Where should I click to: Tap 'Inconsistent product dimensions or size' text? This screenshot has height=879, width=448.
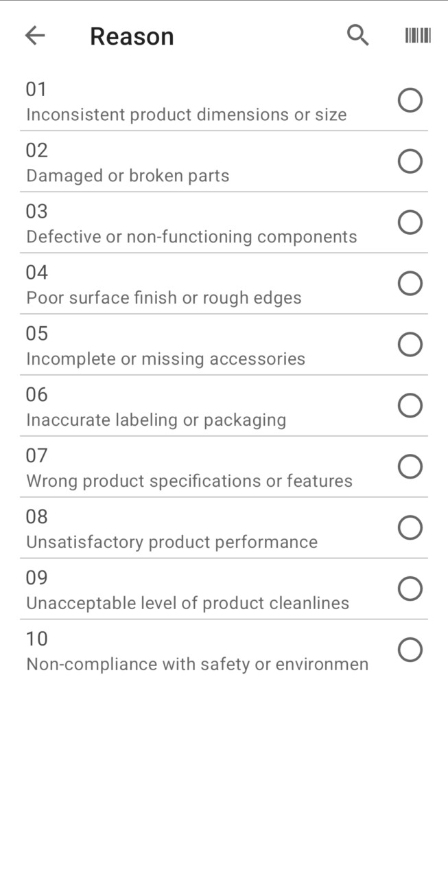(186, 115)
